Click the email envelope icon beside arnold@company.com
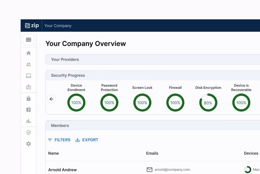Image resolution: width=260 pixels, height=174 pixels. [x=149, y=170]
